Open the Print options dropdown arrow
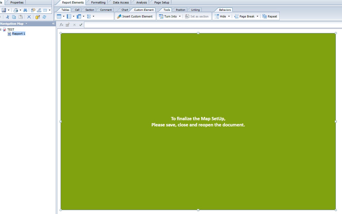This screenshot has height=214, width=342. point(20,10)
